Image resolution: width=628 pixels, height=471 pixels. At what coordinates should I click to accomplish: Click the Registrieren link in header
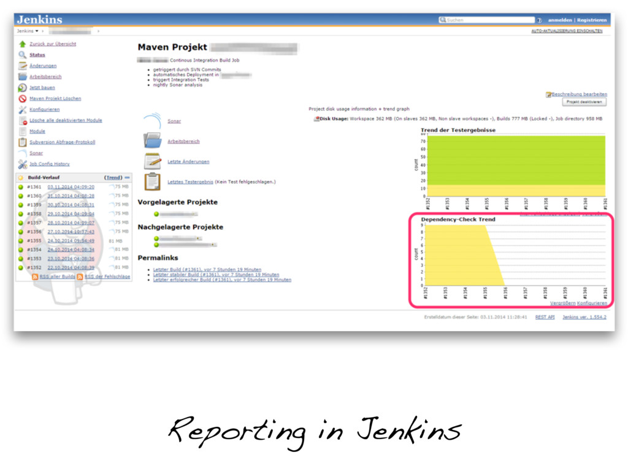[x=592, y=20]
